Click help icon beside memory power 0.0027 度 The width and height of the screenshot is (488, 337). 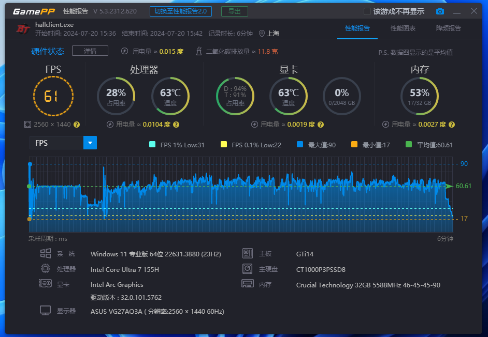(x=451, y=125)
